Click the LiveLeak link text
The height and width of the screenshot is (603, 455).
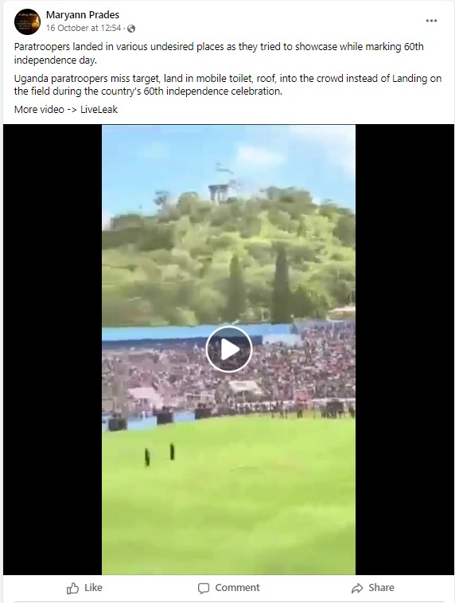[x=99, y=110]
